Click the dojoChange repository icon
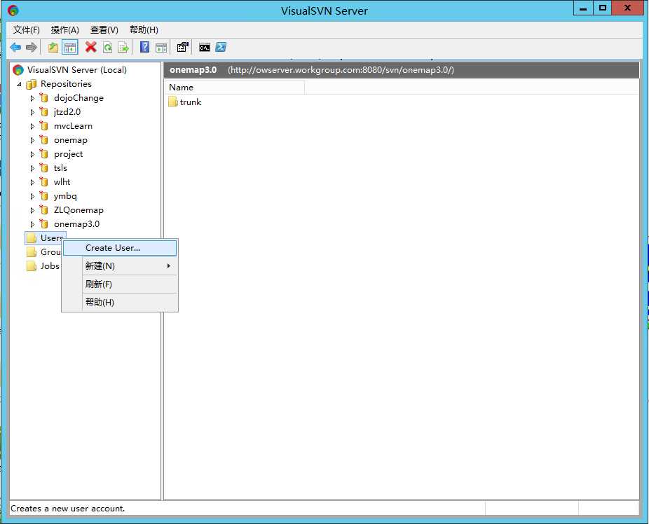Viewport: 649px width, 524px height. 44,98
